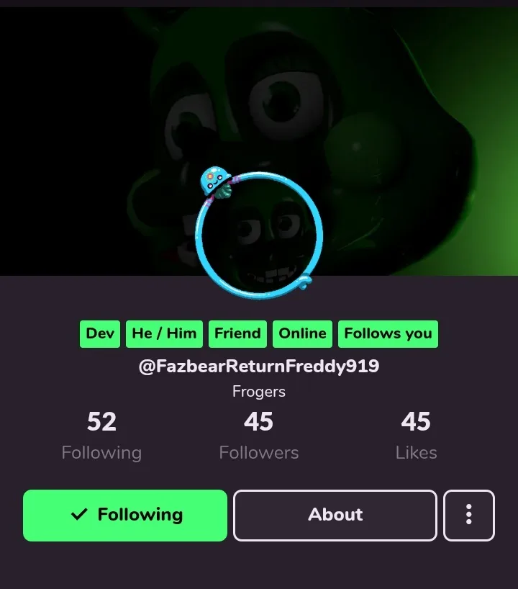Select the Dev badge

point(100,333)
